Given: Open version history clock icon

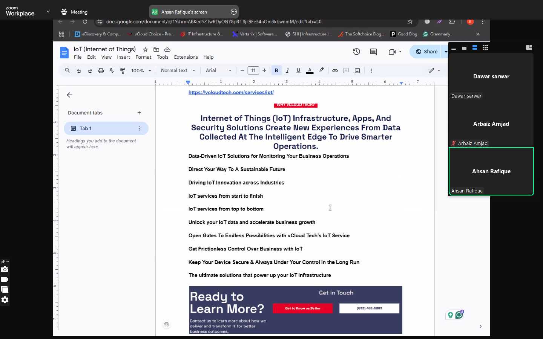Looking at the screenshot, I should click(x=356, y=52).
